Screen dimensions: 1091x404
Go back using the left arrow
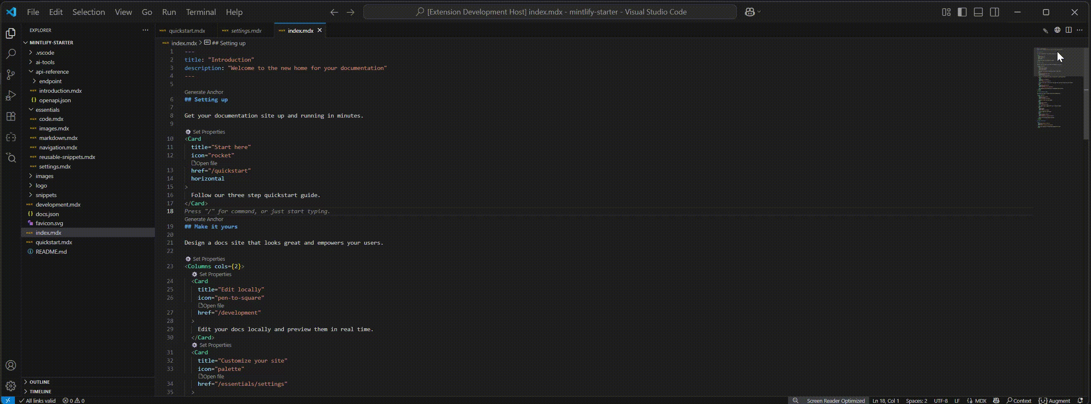334,12
